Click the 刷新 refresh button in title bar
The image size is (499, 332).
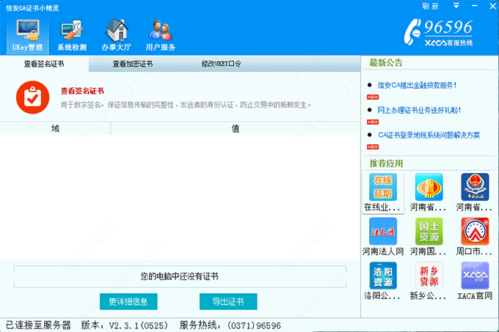pos(430,6)
